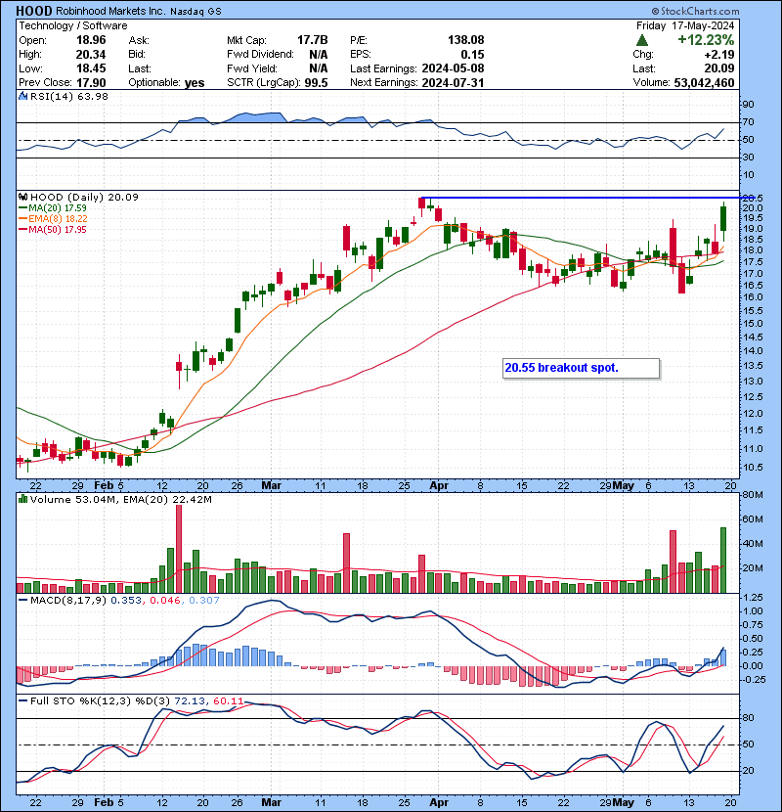Click the RSI indicator line icon

tap(22, 96)
